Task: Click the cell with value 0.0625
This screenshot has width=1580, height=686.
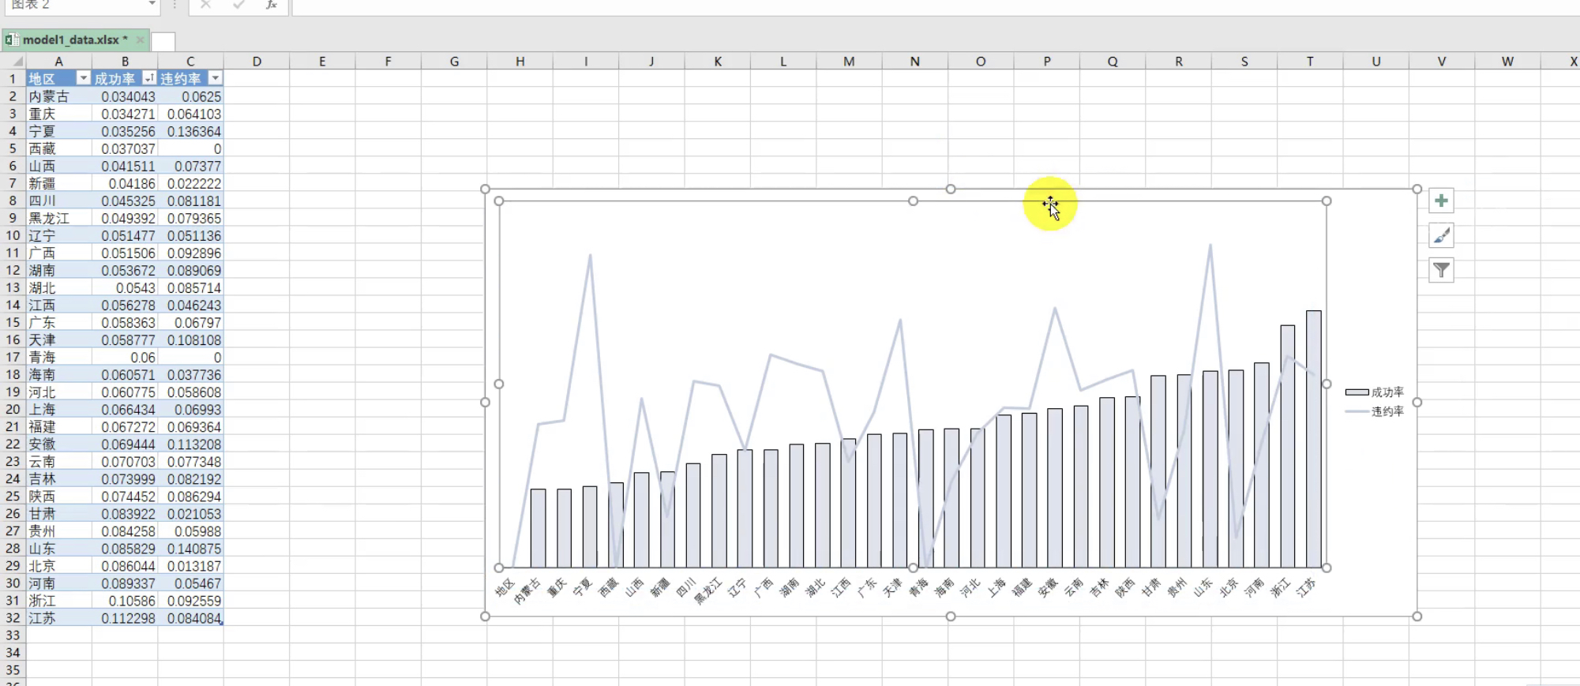Action: pyautogui.click(x=190, y=96)
